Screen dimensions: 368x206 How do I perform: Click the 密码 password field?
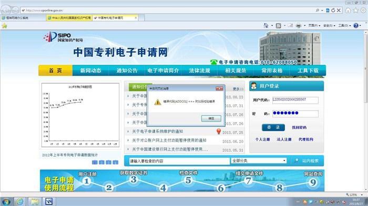click(295, 114)
